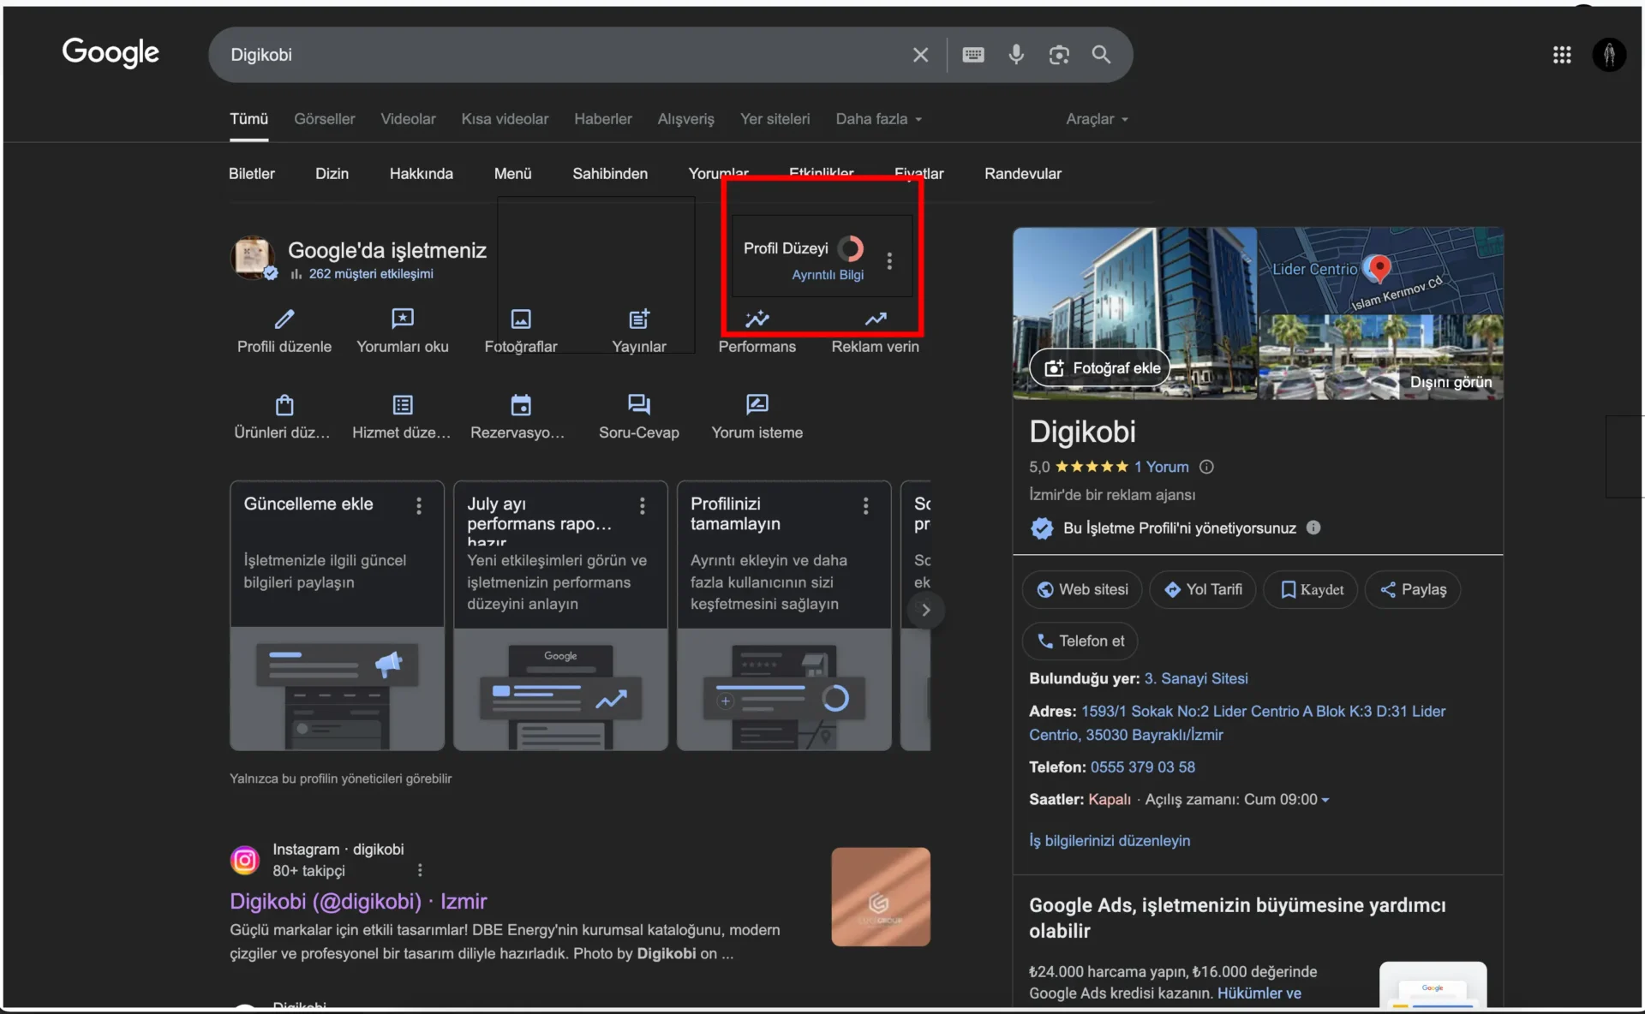
Task: Select the Randevular filter chip
Action: pyautogui.click(x=1023, y=174)
